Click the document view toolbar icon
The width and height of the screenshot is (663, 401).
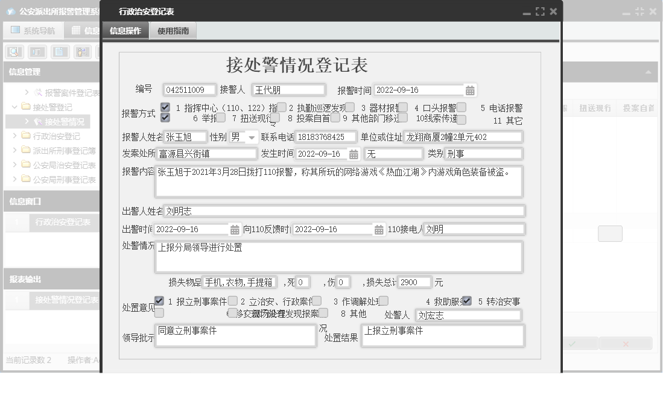(x=60, y=51)
